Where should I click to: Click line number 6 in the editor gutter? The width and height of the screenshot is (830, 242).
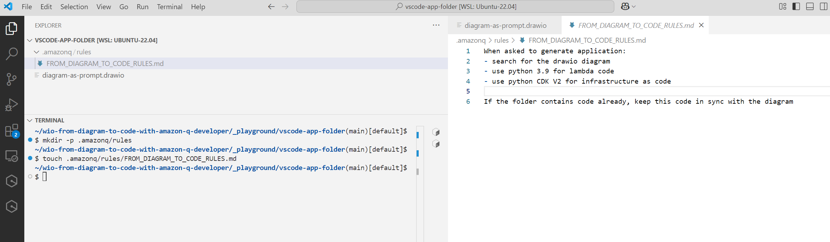tap(468, 102)
